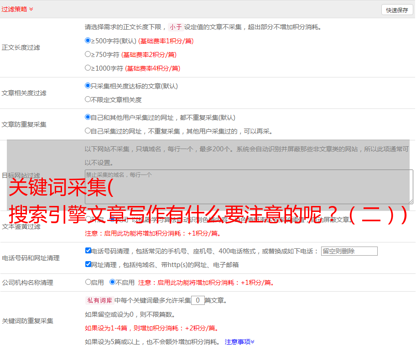Screen dimensions: 416x350
Task: Choose 不限定文章相关度 option
Action: pyautogui.click(x=88, y=99)
